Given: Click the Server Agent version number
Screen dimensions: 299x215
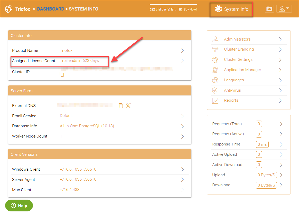Looking at the screenshot, I should [x=78, y=179].
